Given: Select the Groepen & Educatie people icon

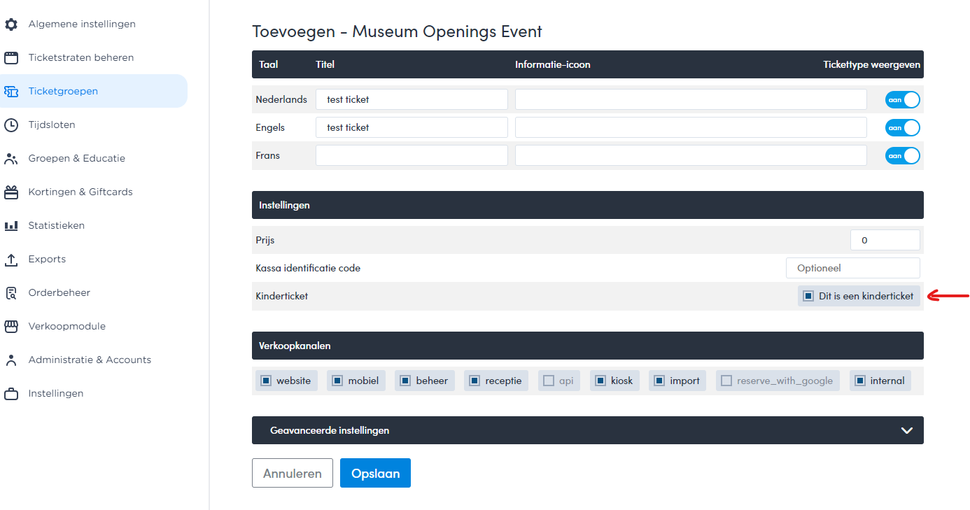Looking at the screenshot, I should click(11, 159).
